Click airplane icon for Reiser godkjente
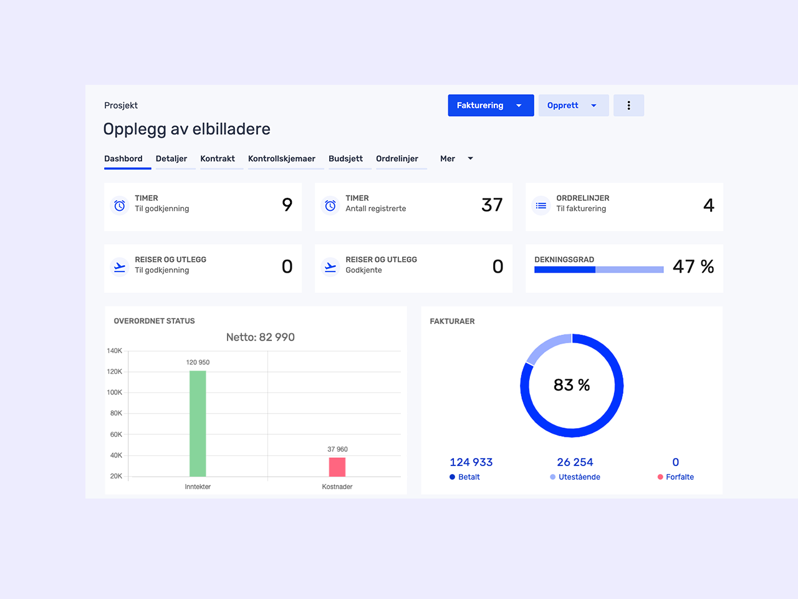This screenshot has width=798, height=599. [330, 267]
